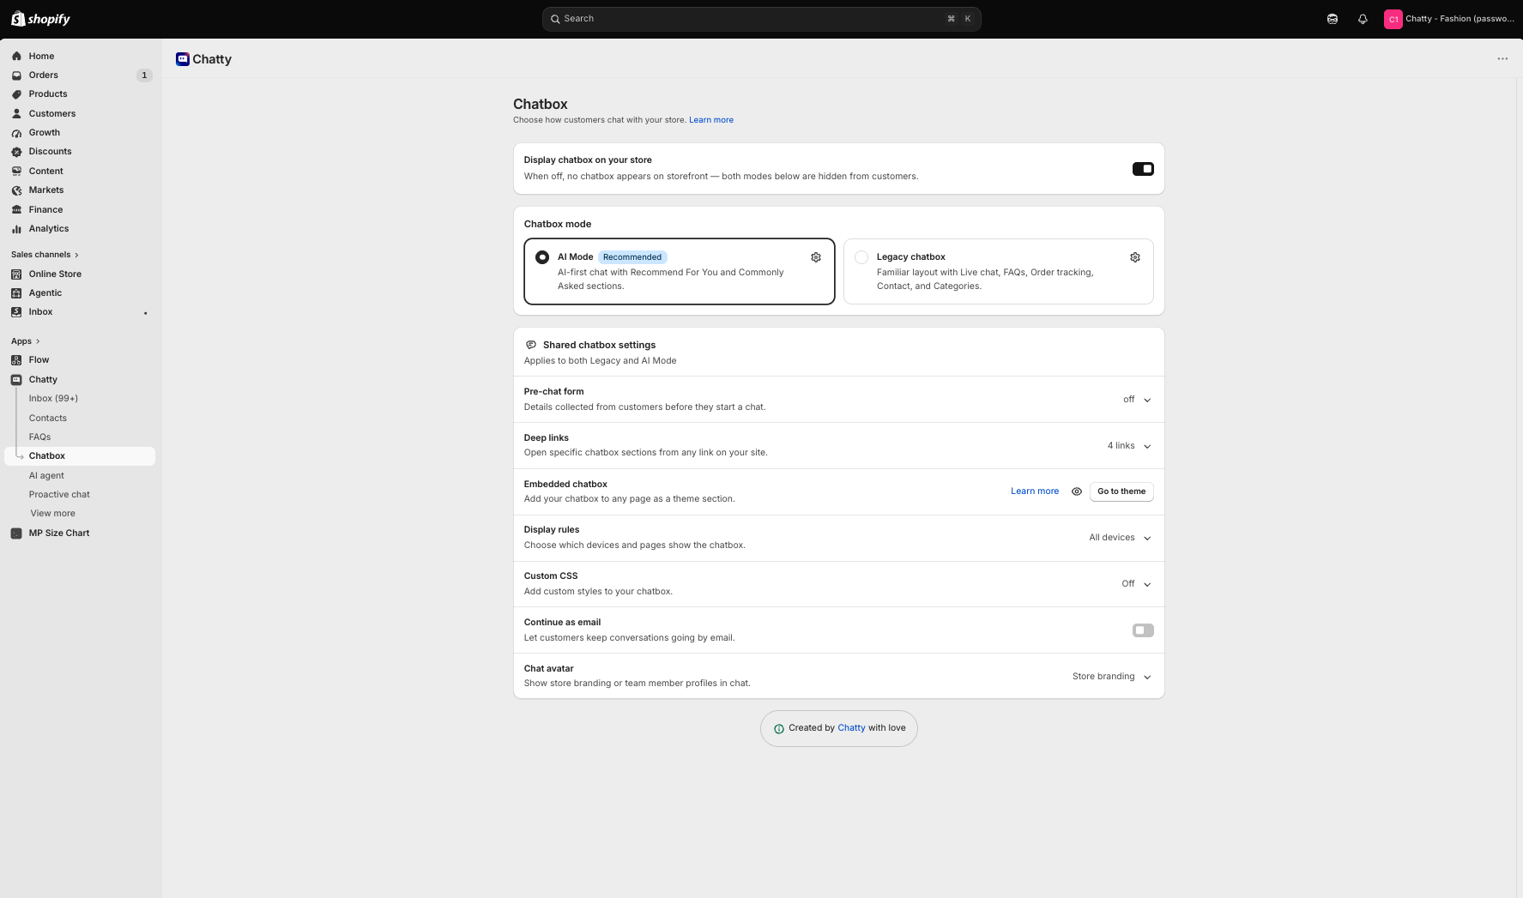Expand the Custom CSS row
Screen dimensions: 1523x898
coord(839,584)
